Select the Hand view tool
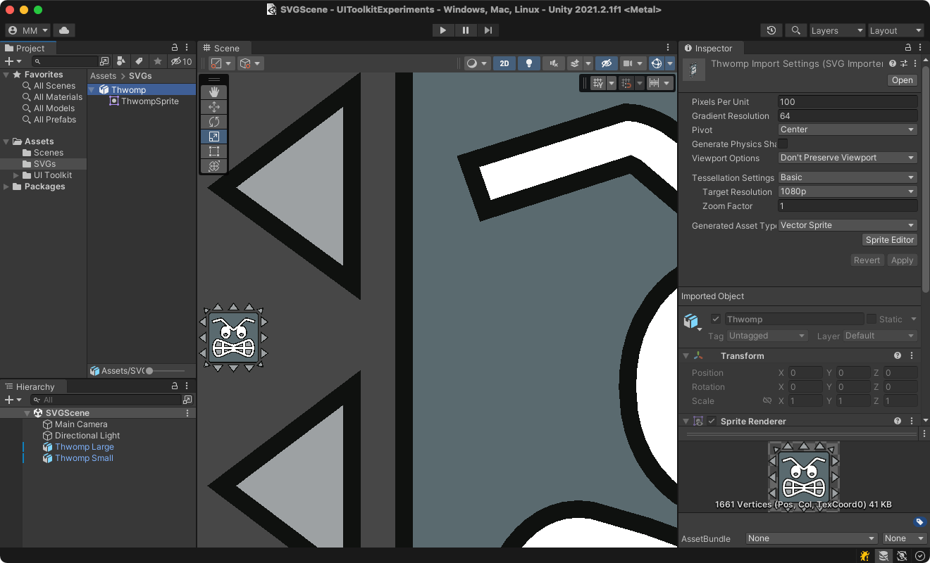This screenshot has height=563, width=930. tap(214, 92)
